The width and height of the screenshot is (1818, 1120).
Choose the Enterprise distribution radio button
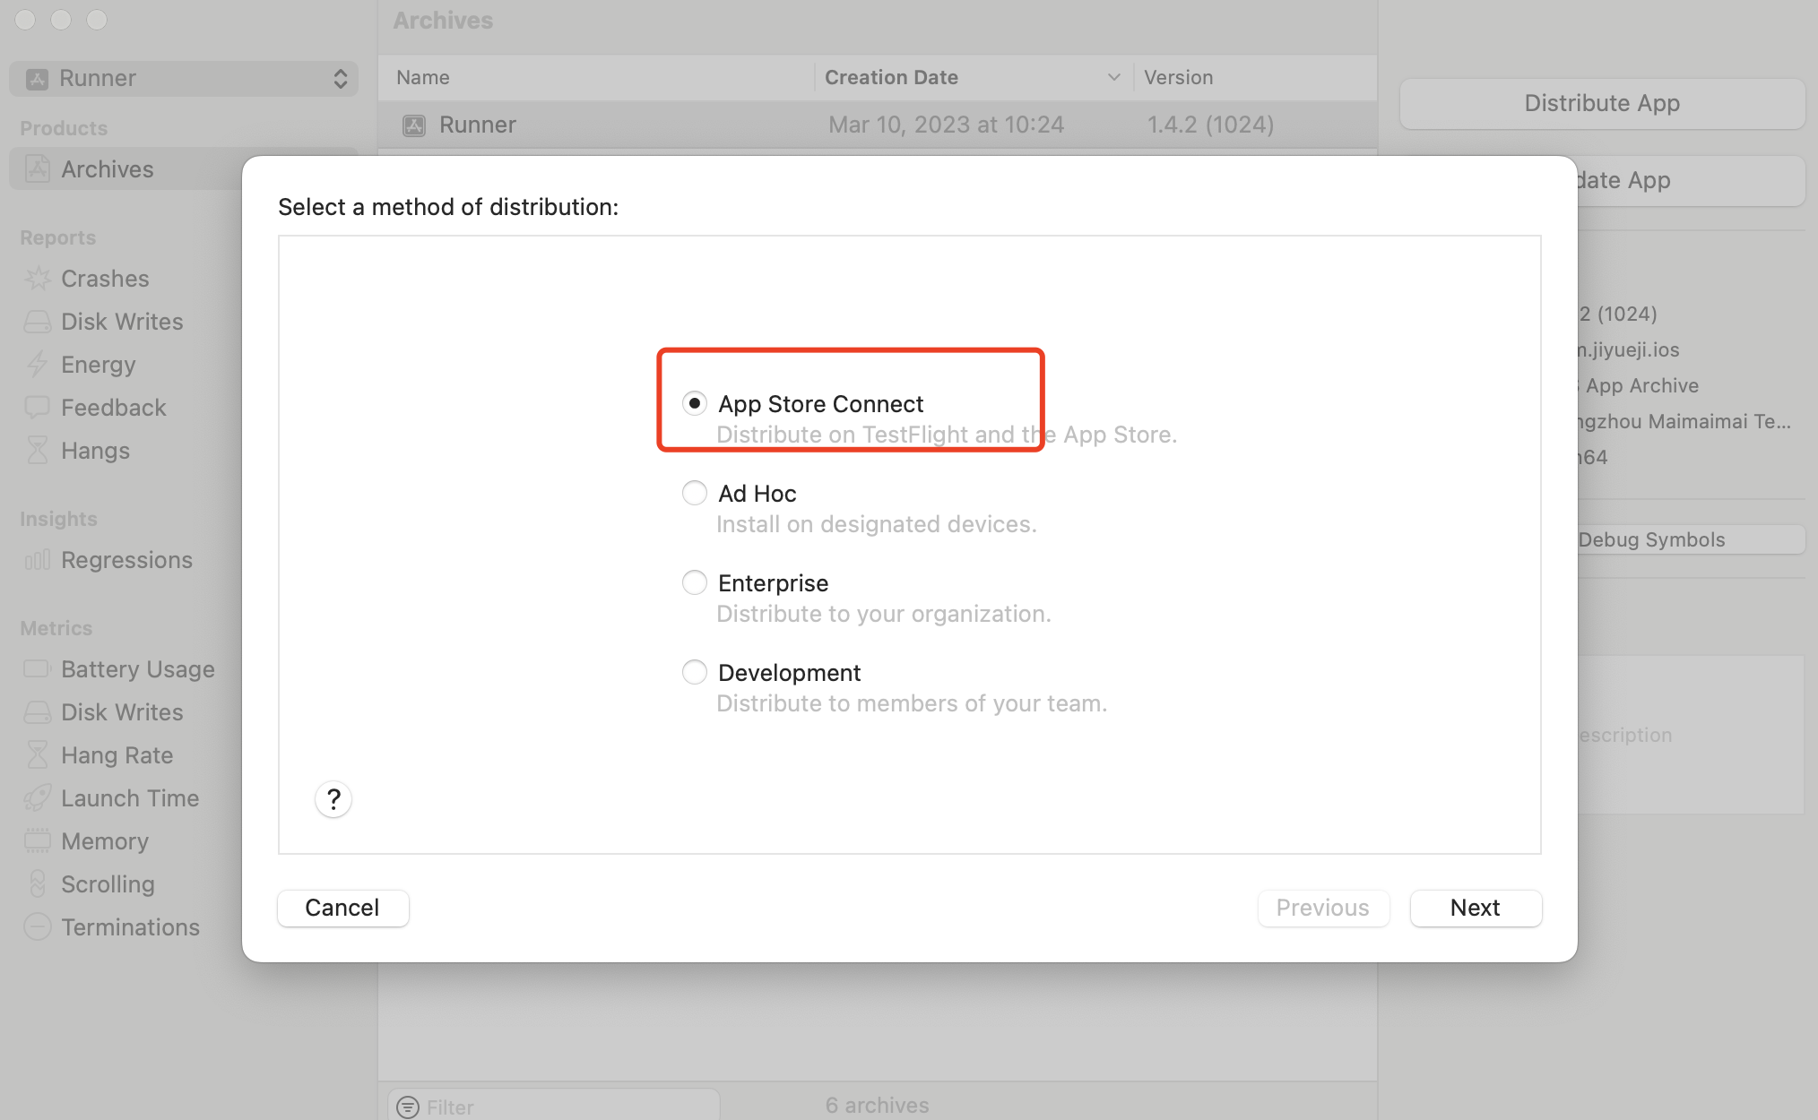click(x=694, y=583)
